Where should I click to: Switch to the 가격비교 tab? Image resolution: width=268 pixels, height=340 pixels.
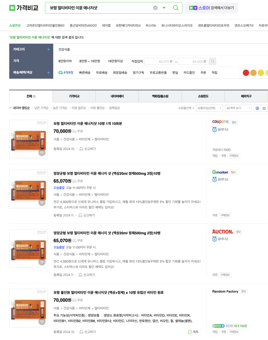[74, 96]
